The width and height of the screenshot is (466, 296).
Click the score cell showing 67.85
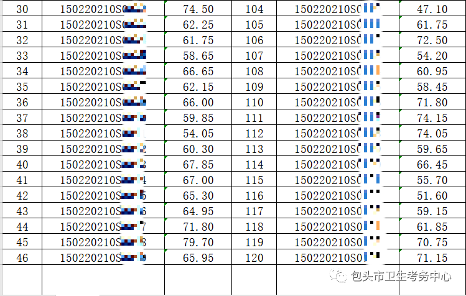click(x=198, y=164)
